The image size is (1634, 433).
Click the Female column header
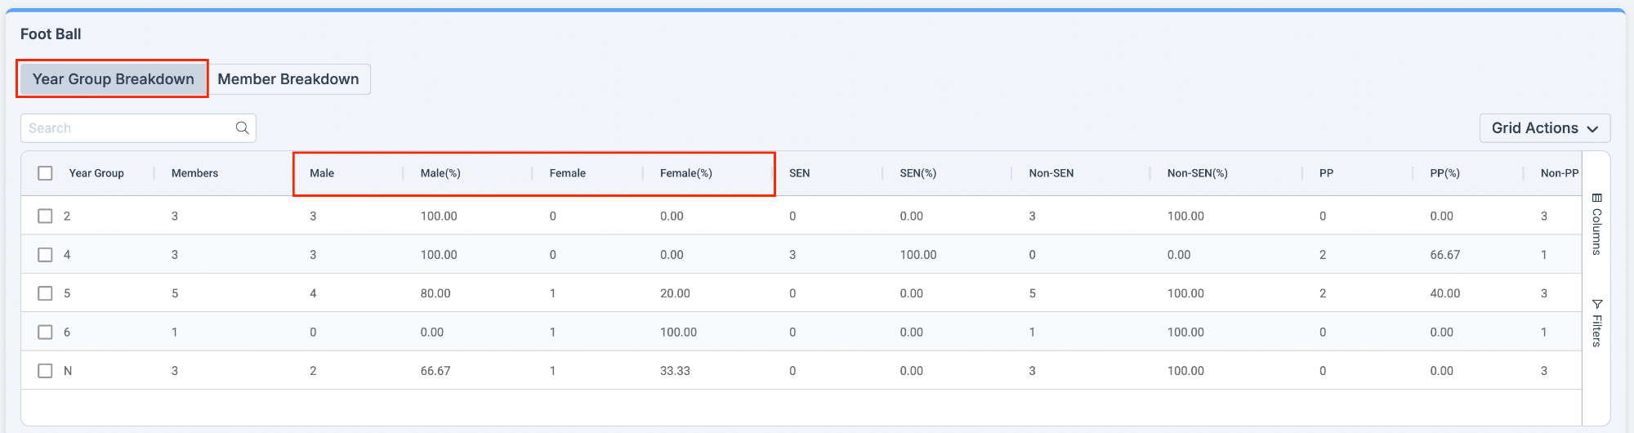point(567,173)
